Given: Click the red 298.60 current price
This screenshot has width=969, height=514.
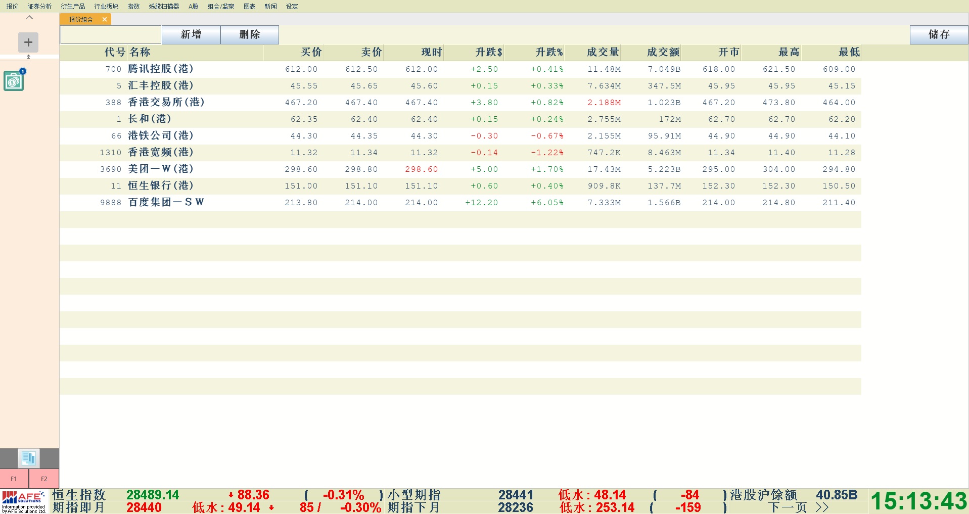Looking at the screenshot, I should (422, 169).
